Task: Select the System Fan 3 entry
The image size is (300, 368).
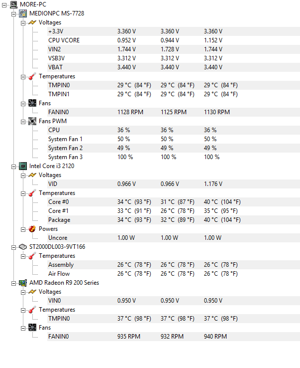Action: [65, 157]
